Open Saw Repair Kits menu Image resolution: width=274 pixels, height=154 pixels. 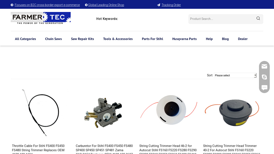[x=83, y=39]
